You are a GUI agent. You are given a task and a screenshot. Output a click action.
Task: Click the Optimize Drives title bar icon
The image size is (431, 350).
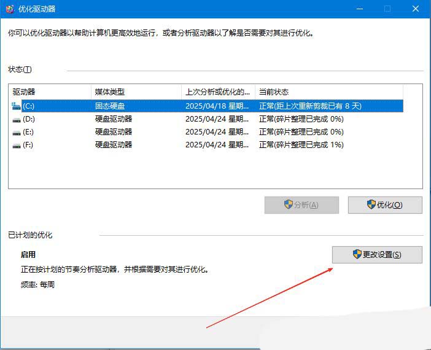click(9, 9)
